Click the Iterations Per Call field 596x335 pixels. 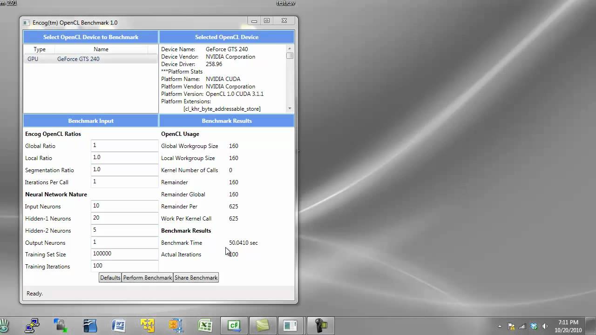pos(125,182)
